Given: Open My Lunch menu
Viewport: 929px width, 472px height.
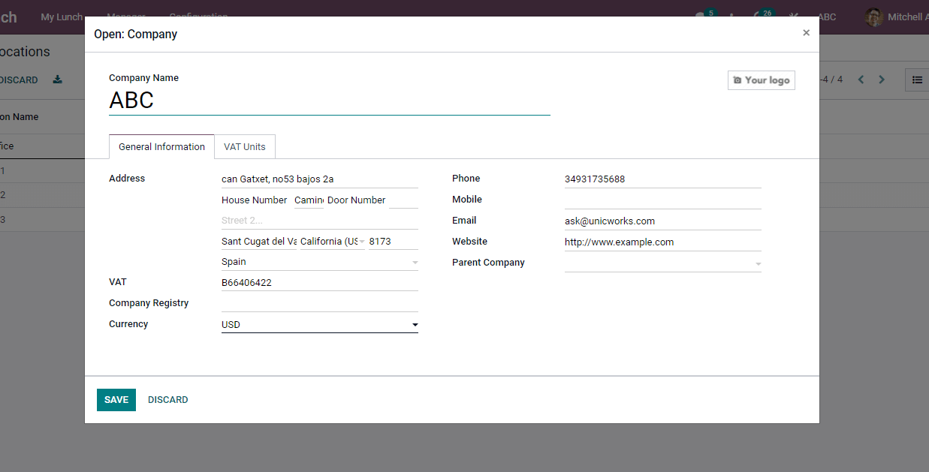Looking at the screenshot, I should pyautogui.click(x=62, y=17).
